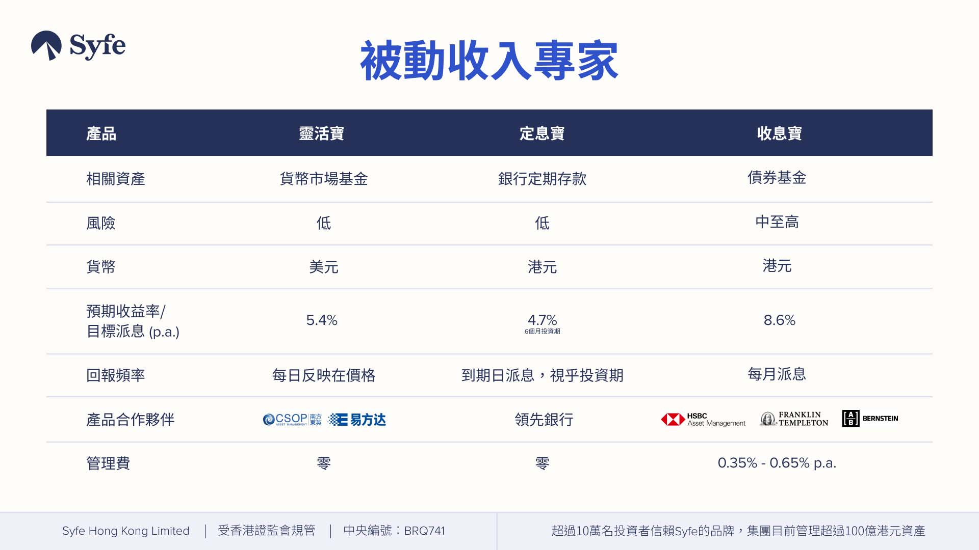Viewport: 979px width, 550px height.
Task: Click the 領先銀行 cell
Action: [x=544, y=420]
